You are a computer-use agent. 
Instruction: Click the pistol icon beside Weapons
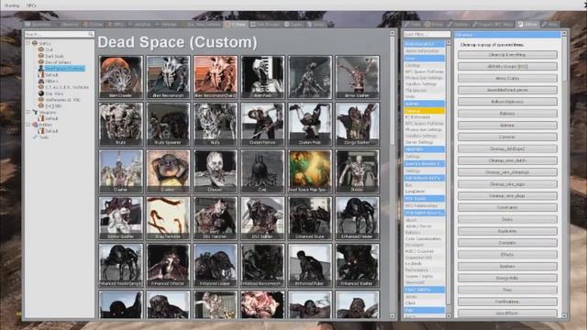(35, 112)
